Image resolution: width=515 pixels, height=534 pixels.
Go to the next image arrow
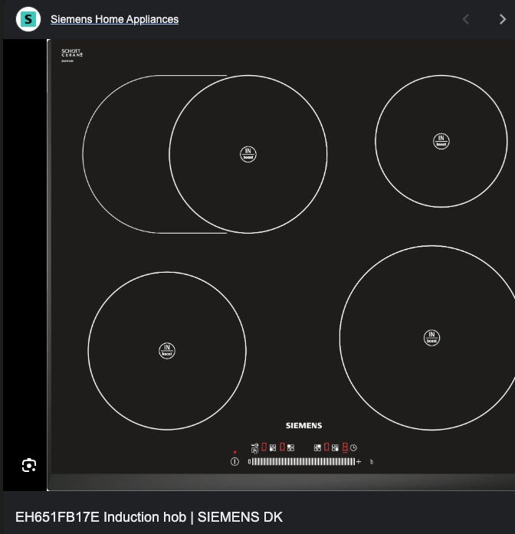[x=503, y=19]
